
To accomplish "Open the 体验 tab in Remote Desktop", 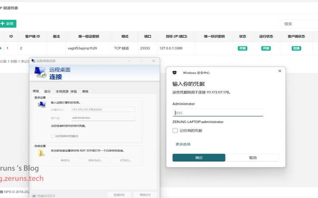I will [x=74, y=91].
